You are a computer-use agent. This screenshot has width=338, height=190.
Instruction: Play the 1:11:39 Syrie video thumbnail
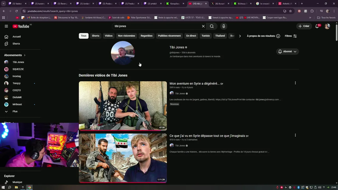[x=123, y=158]
